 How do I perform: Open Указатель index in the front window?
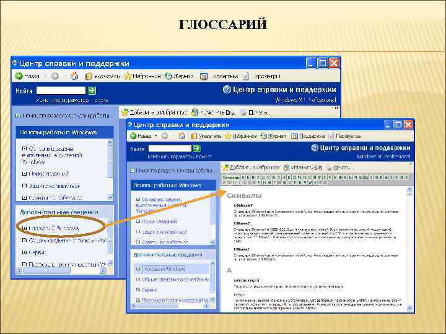pos(206,136)
